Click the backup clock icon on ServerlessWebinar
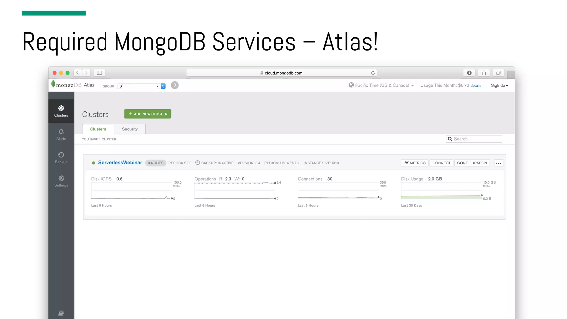Screen dimensions: 567x319 pyautogui.click(x=197, y=163)
